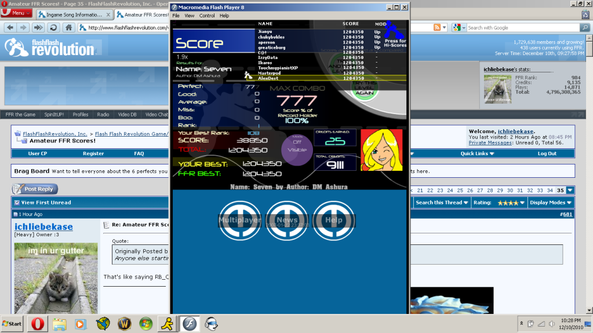The height and width of the screenshot is (333, 593).
Task: Click the browser Back arrow
Action: [10, 27]
